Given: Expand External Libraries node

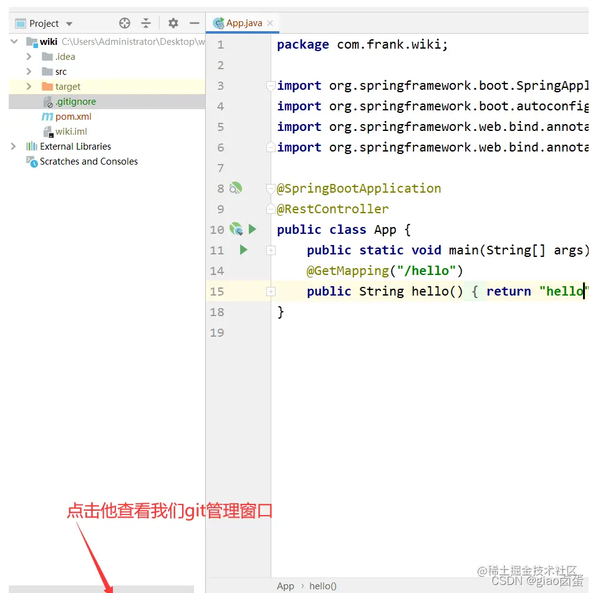Looking at the screenshot, I should tap(13, 146).
